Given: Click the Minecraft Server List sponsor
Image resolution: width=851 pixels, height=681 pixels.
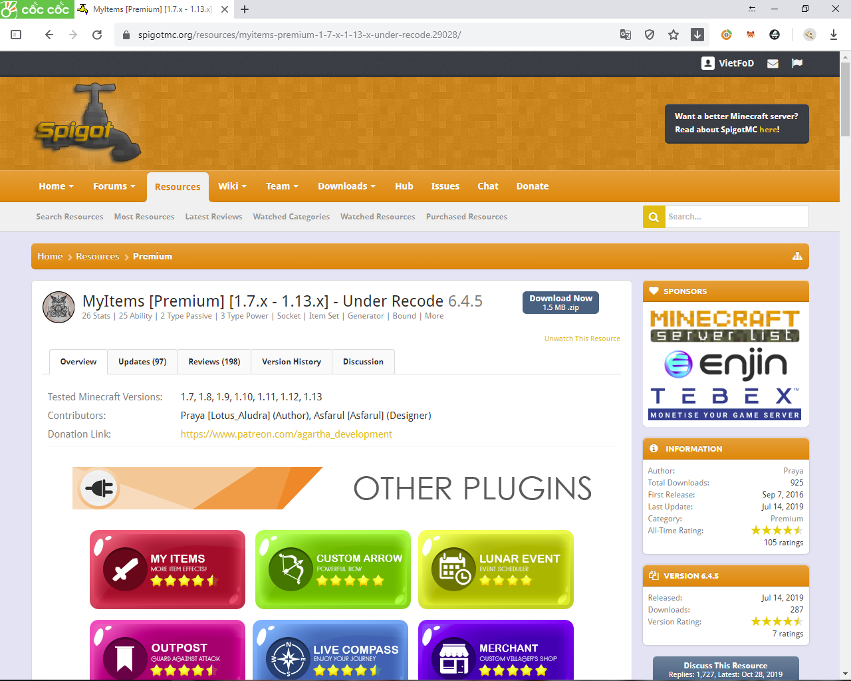Looking at the screenshot, I should pyautogui.click(x=725, y=326).
